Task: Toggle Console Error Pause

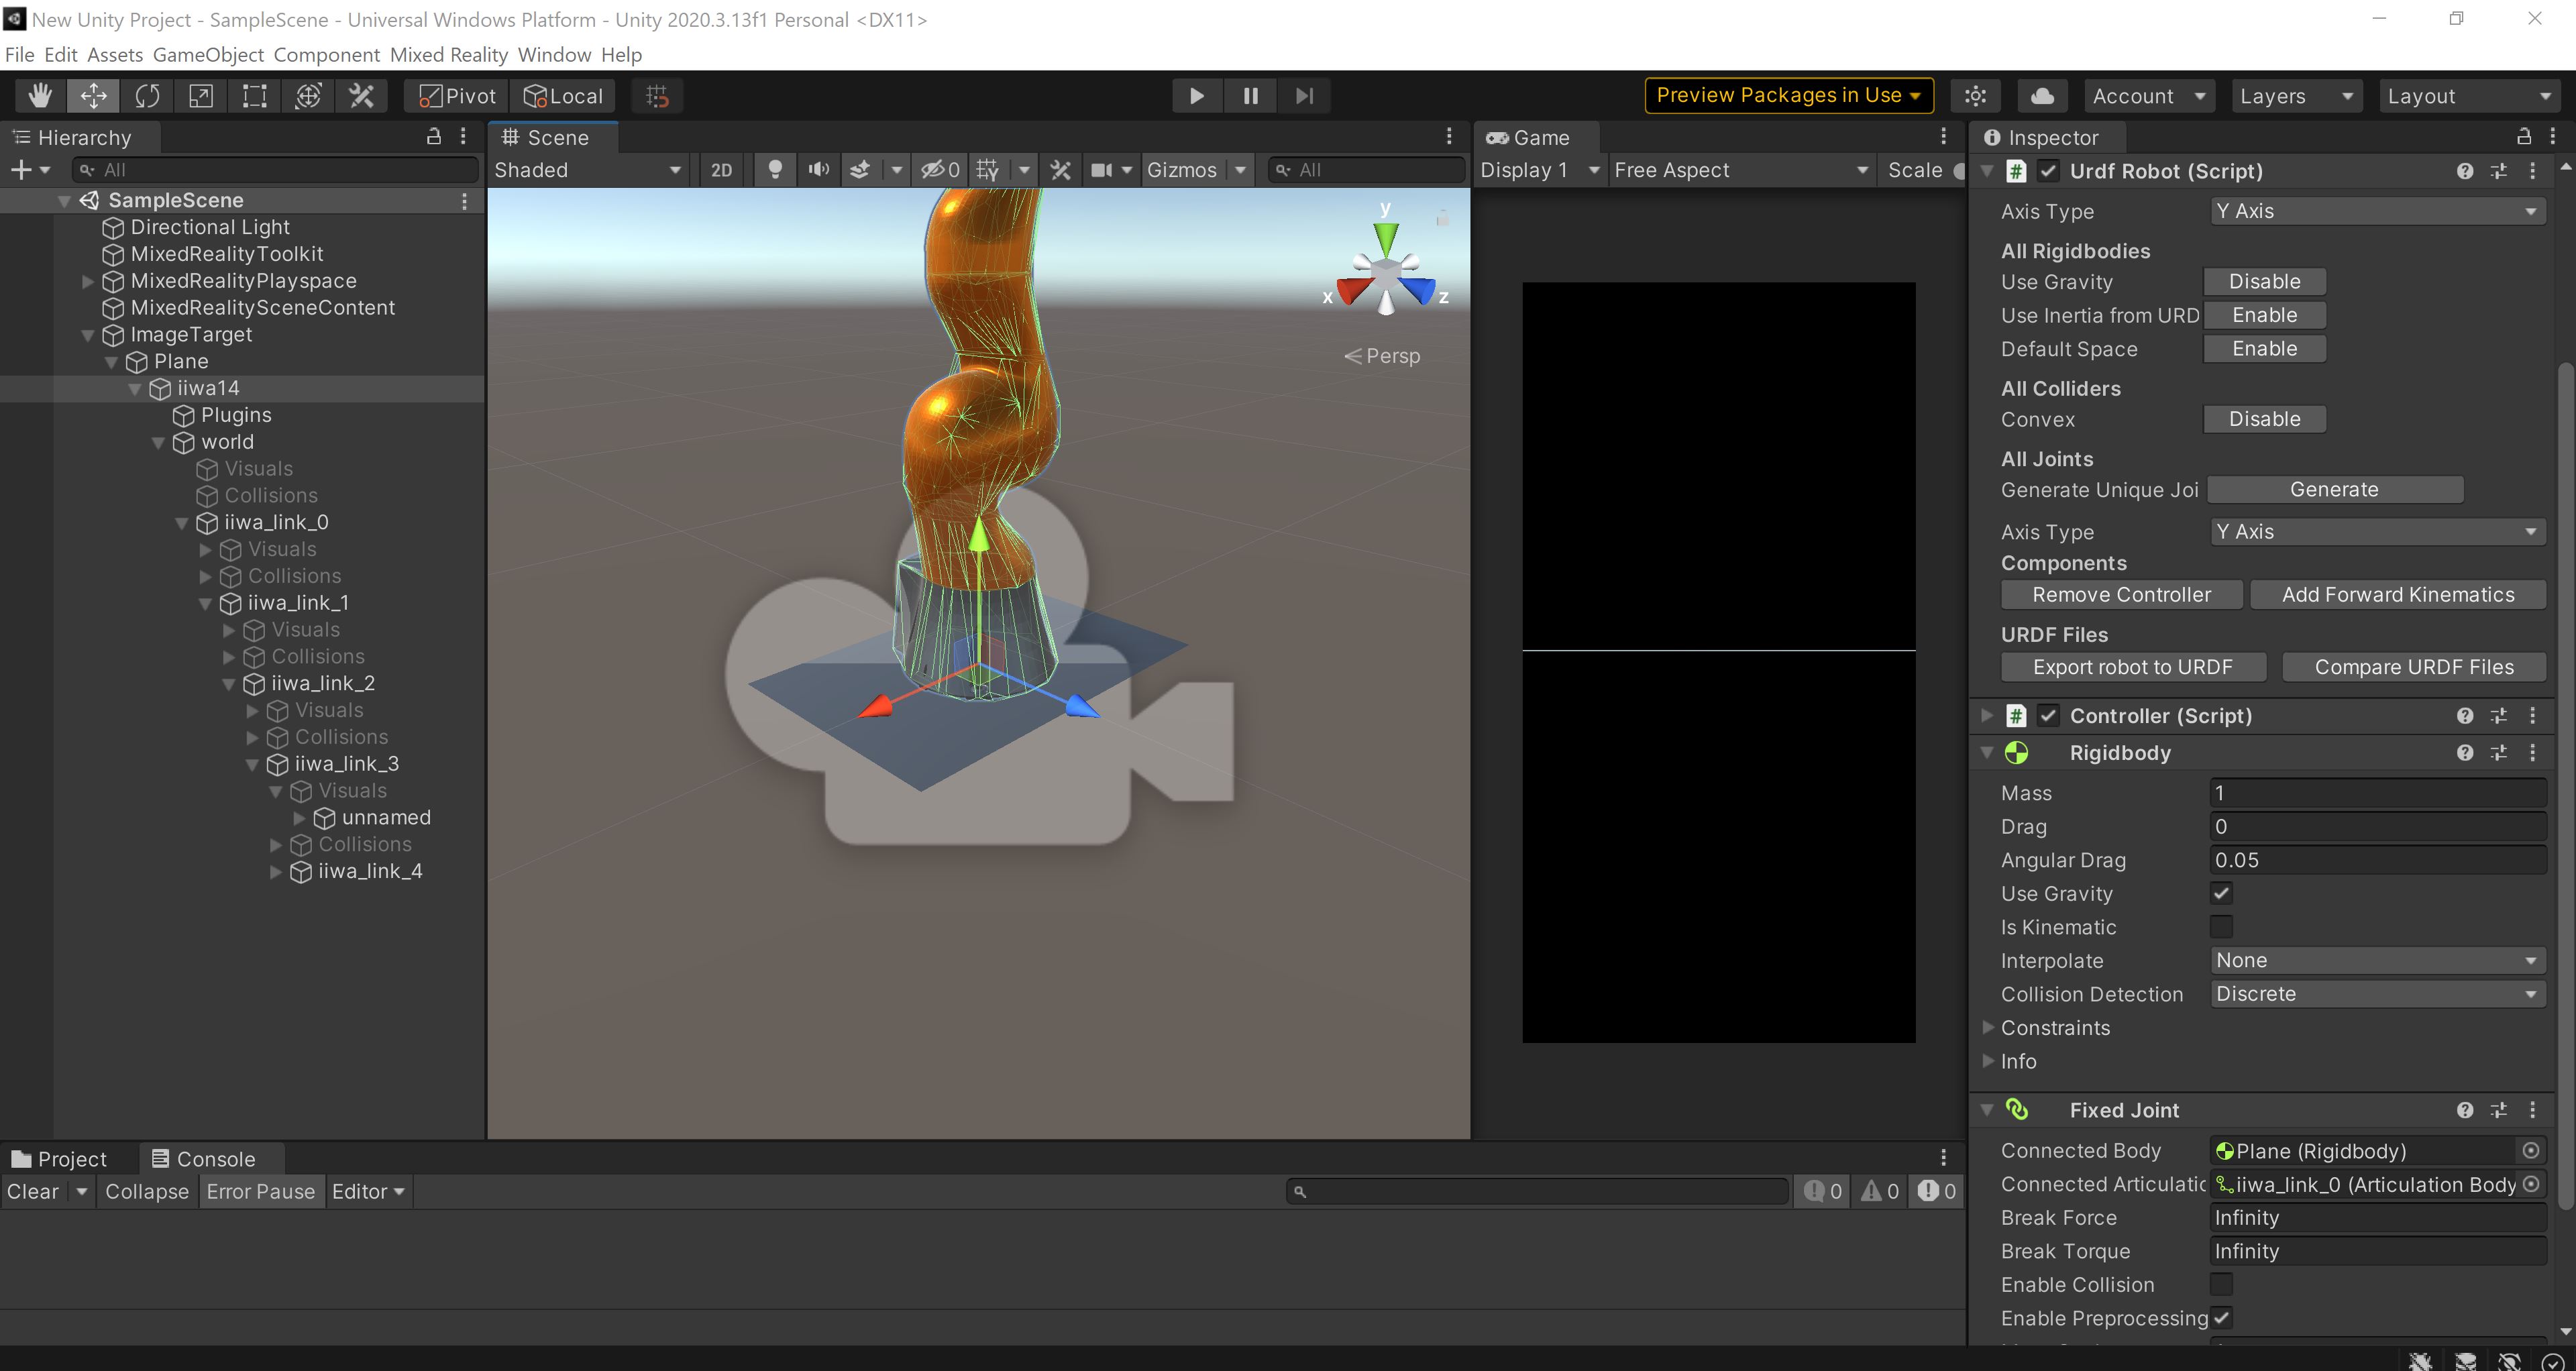Action: coord(261,1192)
